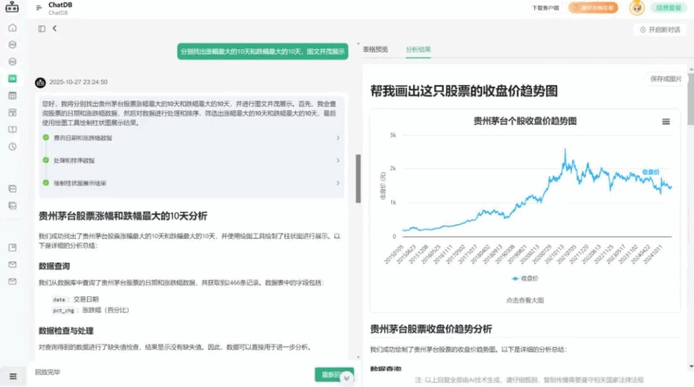This screenshot has width=694, height=387.
Task: Click the blue 收盘价 label on the chart line
Action: point(651,171)
